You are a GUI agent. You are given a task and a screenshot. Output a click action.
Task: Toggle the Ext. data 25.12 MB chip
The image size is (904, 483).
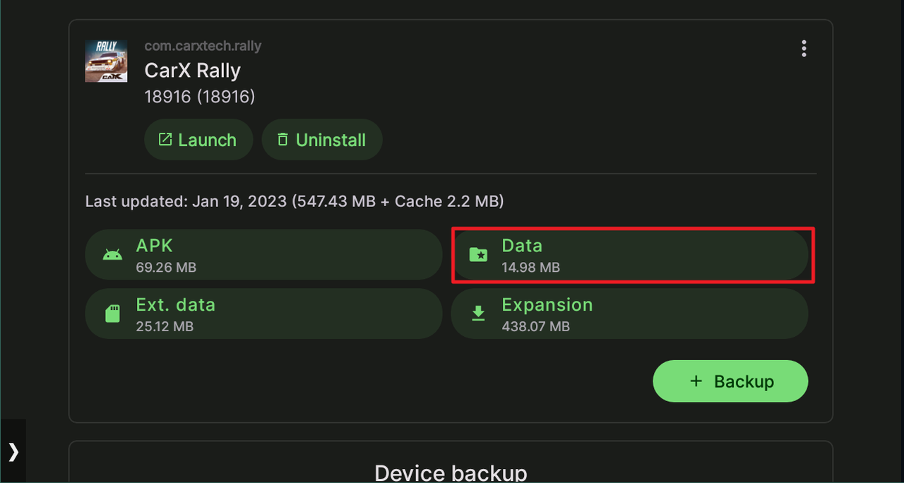tap(263, 314)
